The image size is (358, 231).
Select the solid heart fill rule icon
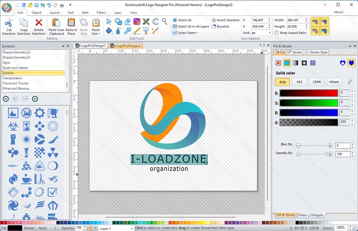tap(351, 63)
